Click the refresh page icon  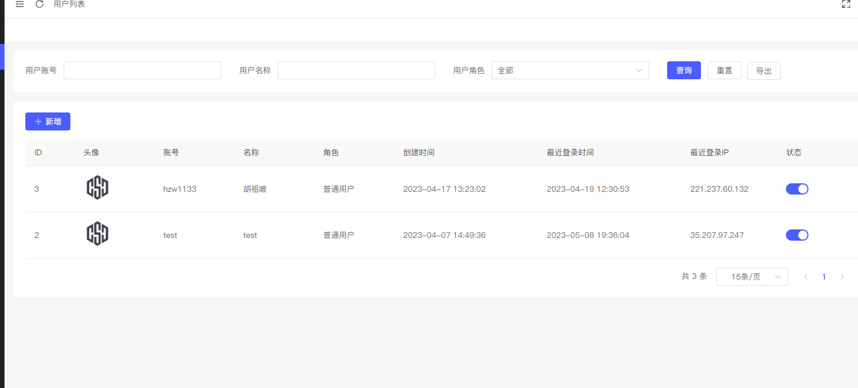(39, 4)
